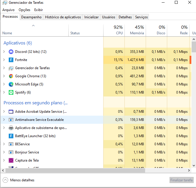Switch to the Serviços tab

coord(141,17)
